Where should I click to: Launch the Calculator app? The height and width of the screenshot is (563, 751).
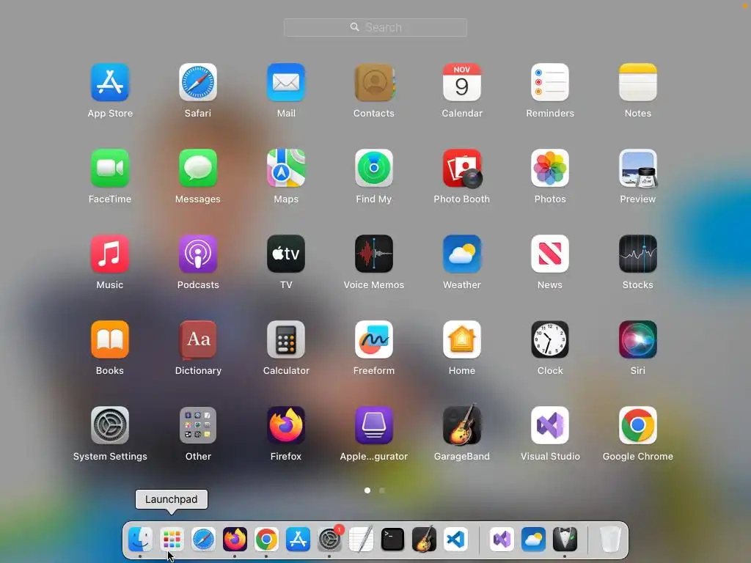click(286, 339)
